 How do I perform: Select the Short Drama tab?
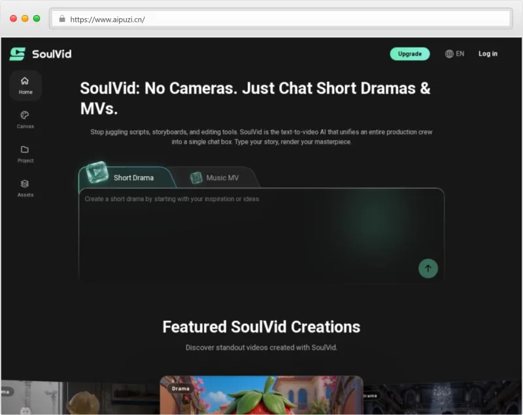click(x=127, y=177)
